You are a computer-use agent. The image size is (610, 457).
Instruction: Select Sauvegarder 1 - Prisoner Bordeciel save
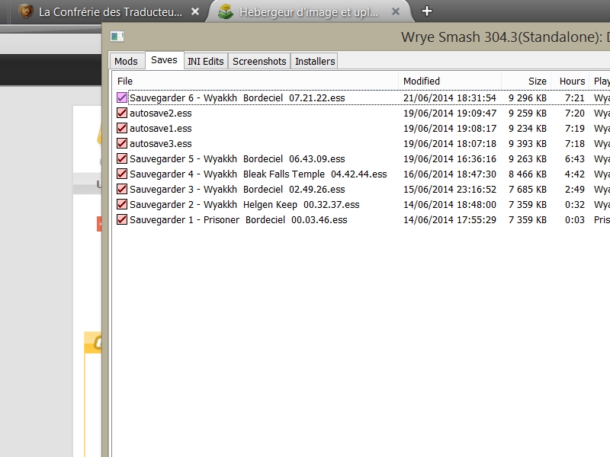click(x=239, y=220)
